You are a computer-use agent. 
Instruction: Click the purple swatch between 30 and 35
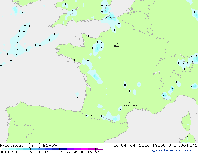(70, 149)
